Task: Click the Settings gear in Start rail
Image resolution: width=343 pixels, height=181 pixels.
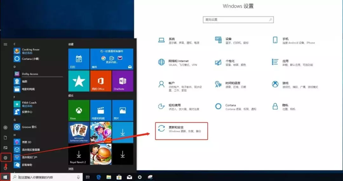Action: [5, 158]
